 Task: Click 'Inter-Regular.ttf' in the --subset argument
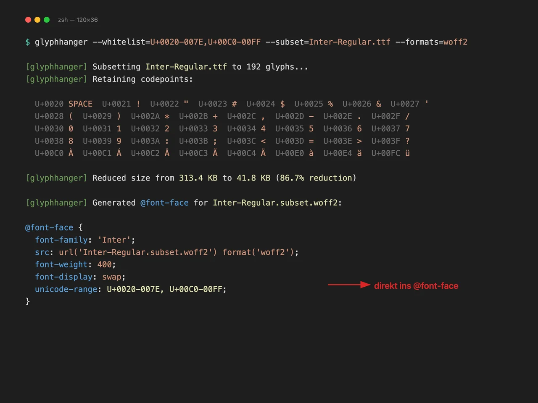350,42
